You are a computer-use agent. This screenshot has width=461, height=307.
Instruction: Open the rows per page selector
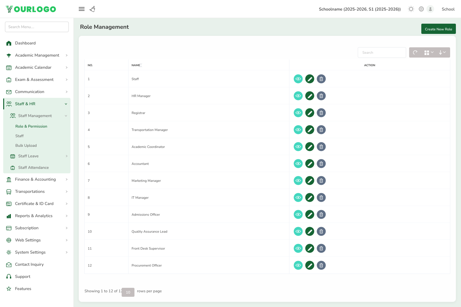point(128,292)
